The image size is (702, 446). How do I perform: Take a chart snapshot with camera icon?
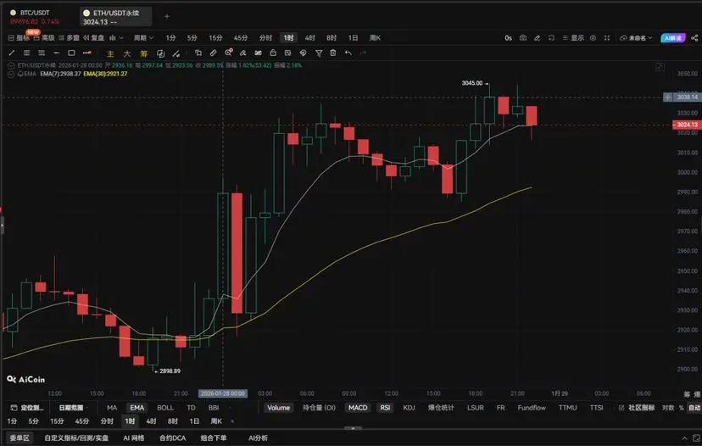pyautogui.click(x=523, y=38)
